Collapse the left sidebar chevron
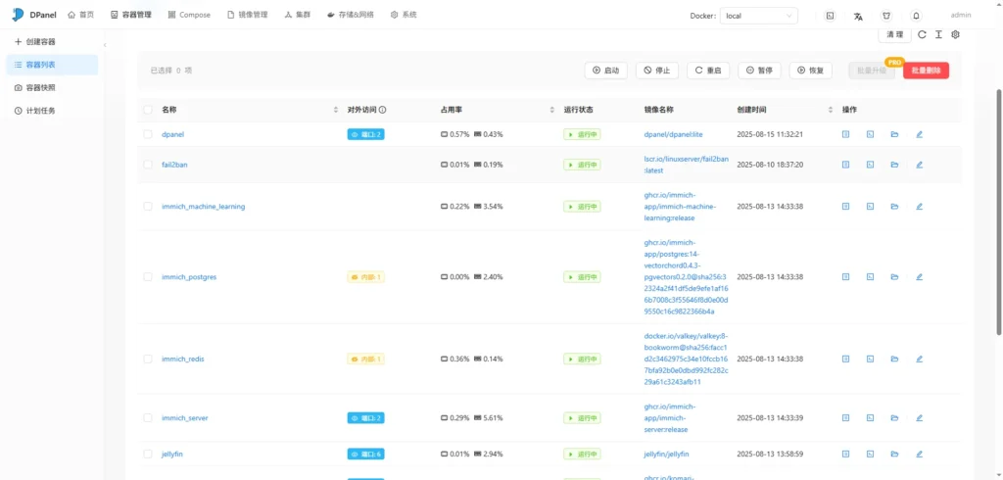 click(105, 45)
